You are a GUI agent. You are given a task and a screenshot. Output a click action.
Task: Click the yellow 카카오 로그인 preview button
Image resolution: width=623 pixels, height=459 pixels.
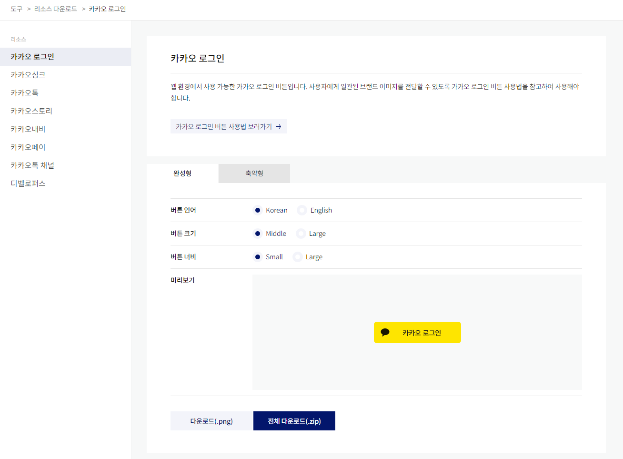(417, 332)
